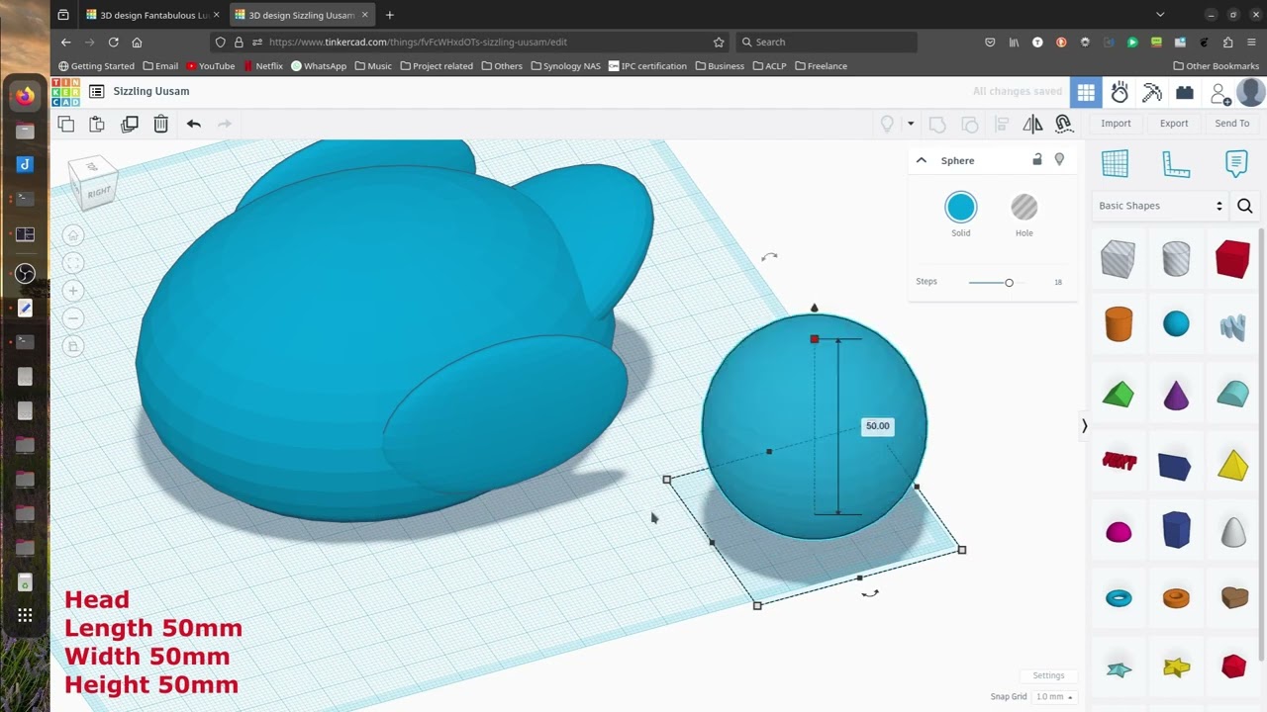This screenshot has width=1267, height=712.
Task: Open the browser list all tabs dropdown
Action: [x=1160, y=15]
